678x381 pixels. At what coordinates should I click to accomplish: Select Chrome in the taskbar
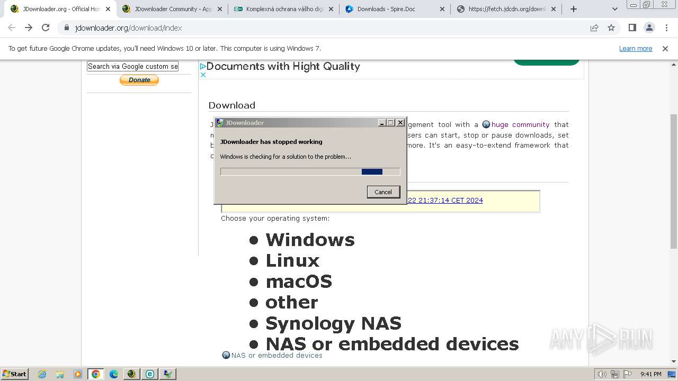(x=96, y=374)
